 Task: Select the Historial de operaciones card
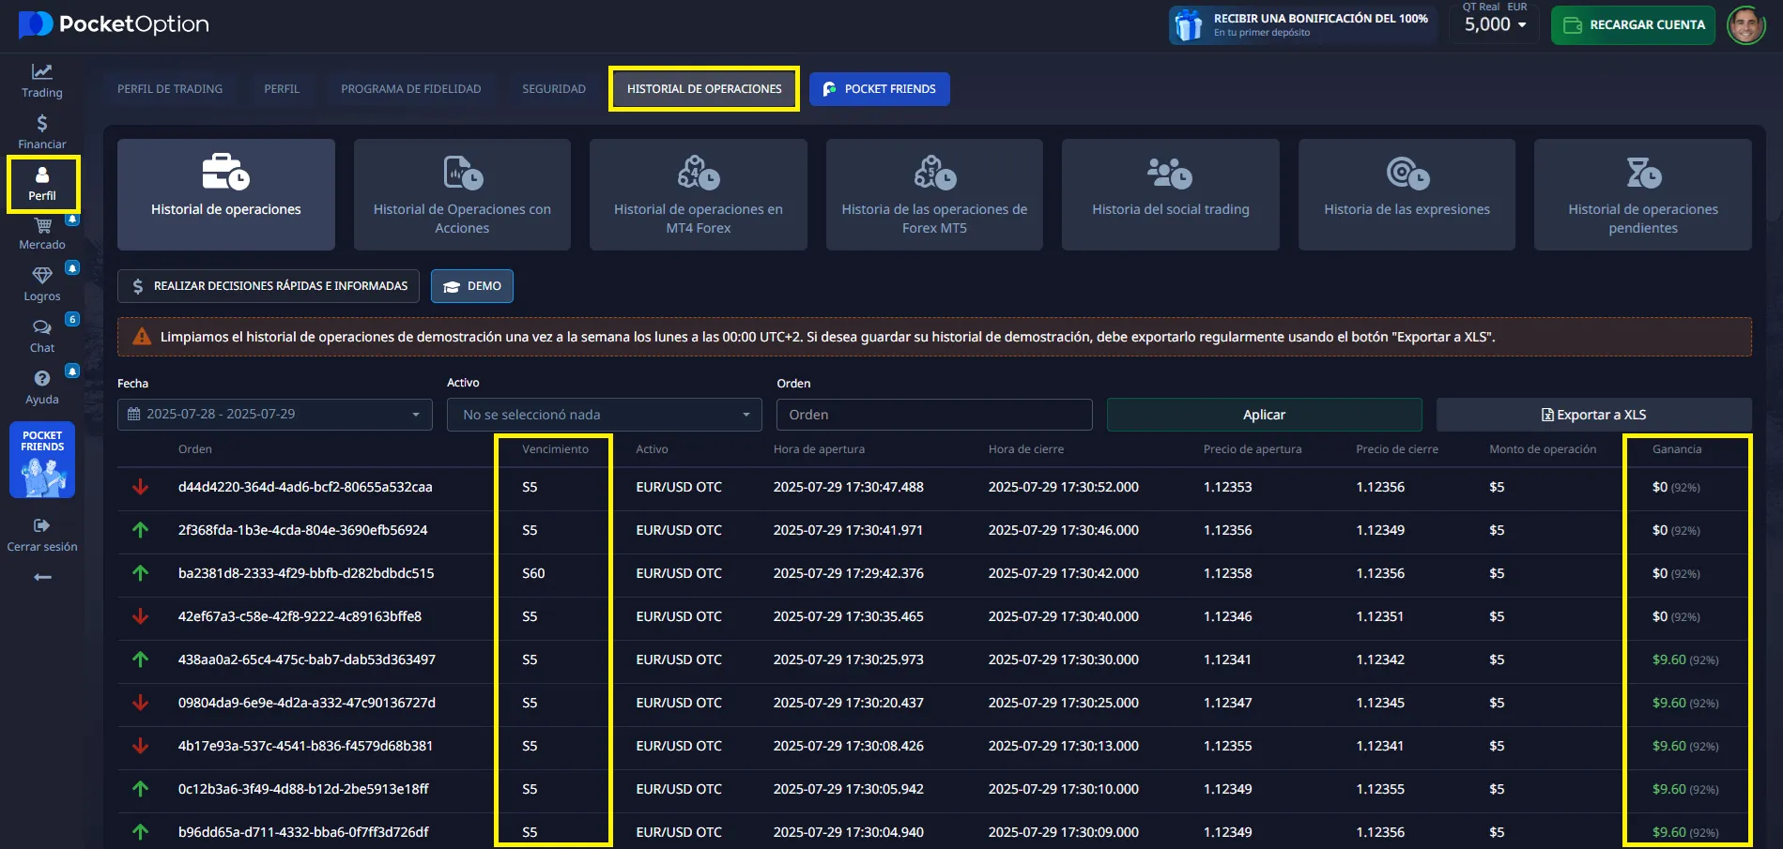226,194
